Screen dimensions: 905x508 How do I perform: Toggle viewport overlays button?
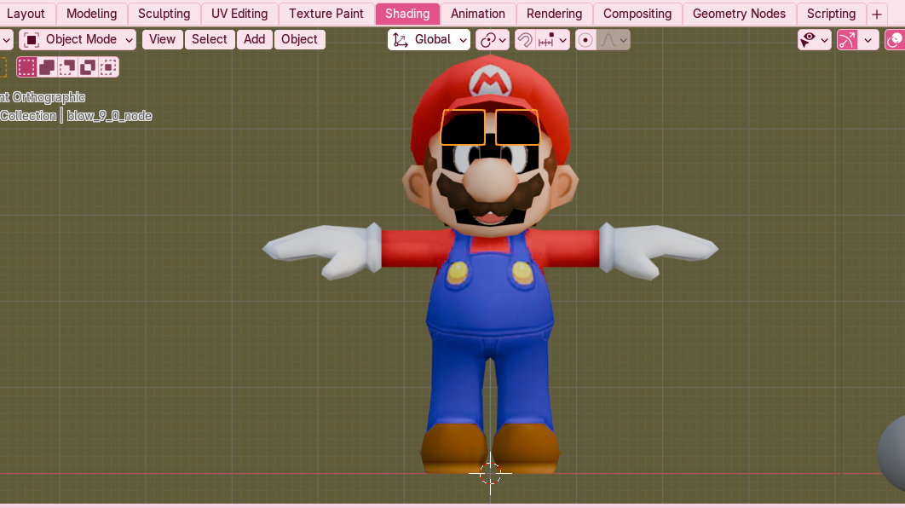(895, 40)
